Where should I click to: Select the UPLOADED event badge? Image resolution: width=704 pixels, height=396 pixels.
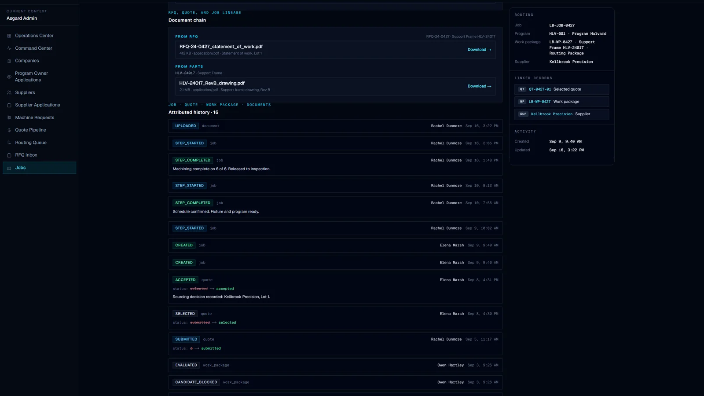point(186,126)
